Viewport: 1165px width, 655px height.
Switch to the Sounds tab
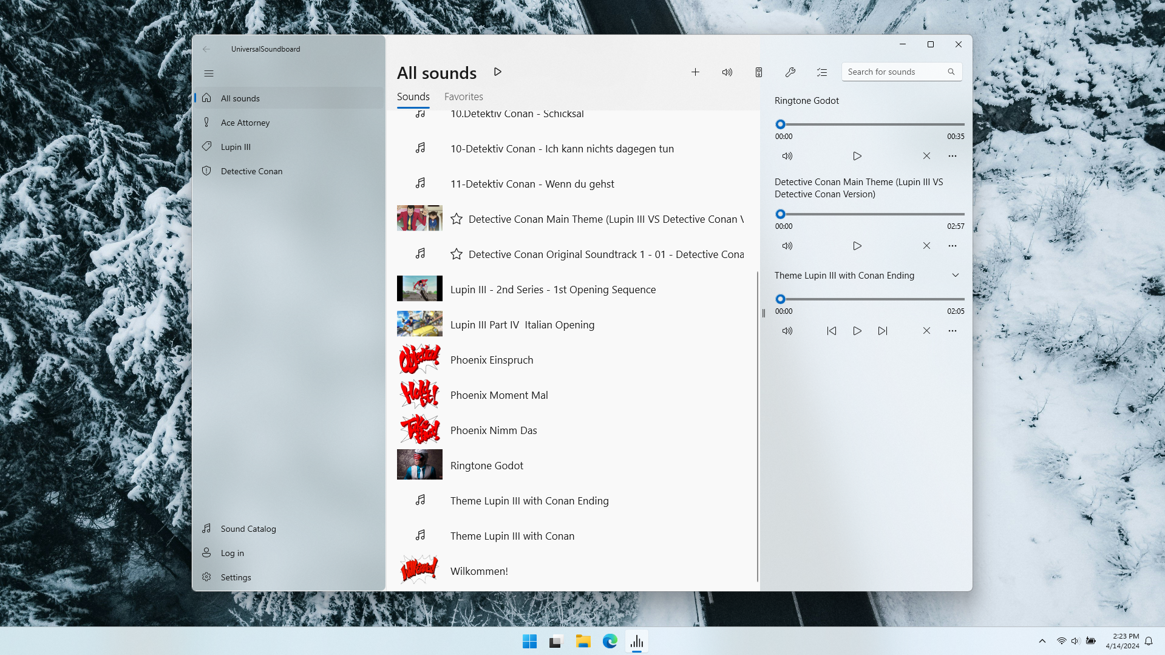pos(413,97)
